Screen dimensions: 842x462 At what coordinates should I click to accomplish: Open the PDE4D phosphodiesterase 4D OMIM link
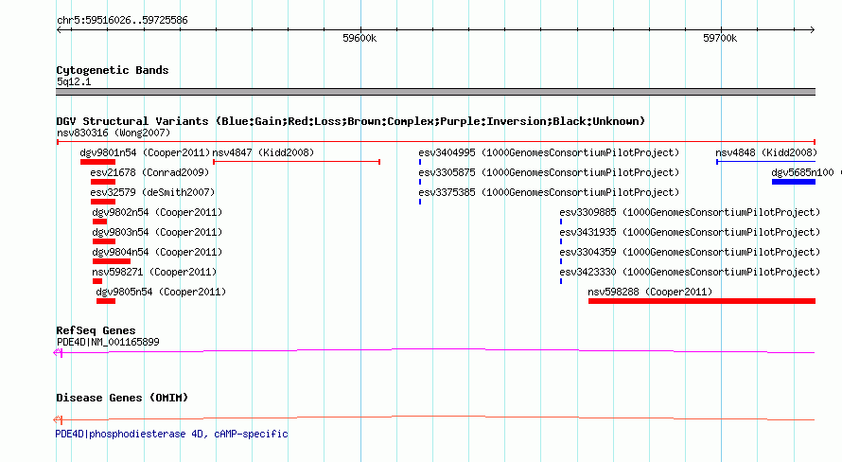point(171,434)
